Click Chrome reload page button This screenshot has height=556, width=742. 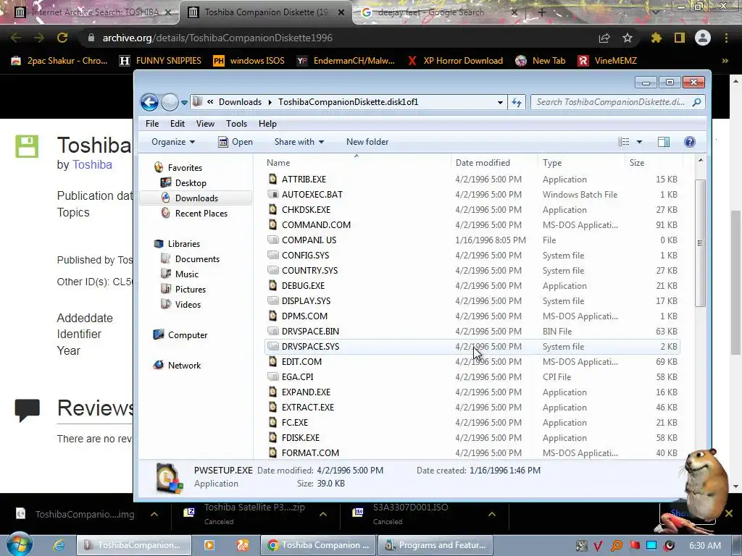(x=62, y=38)
